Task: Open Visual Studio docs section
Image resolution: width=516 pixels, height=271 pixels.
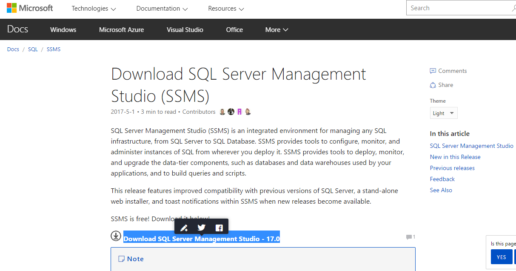Action: (185, 30)
